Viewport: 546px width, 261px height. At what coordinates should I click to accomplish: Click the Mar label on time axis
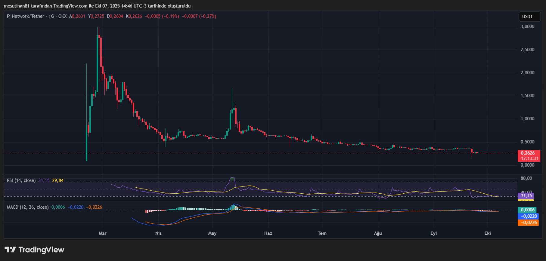102,233
